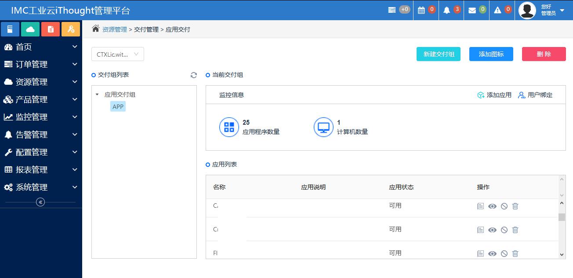
Task: Click the app list scrollbar thumb
Action: (x=562, y=217)
